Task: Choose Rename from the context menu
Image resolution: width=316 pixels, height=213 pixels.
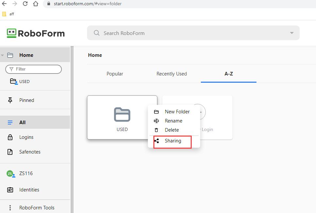Action: click(173, 121)
